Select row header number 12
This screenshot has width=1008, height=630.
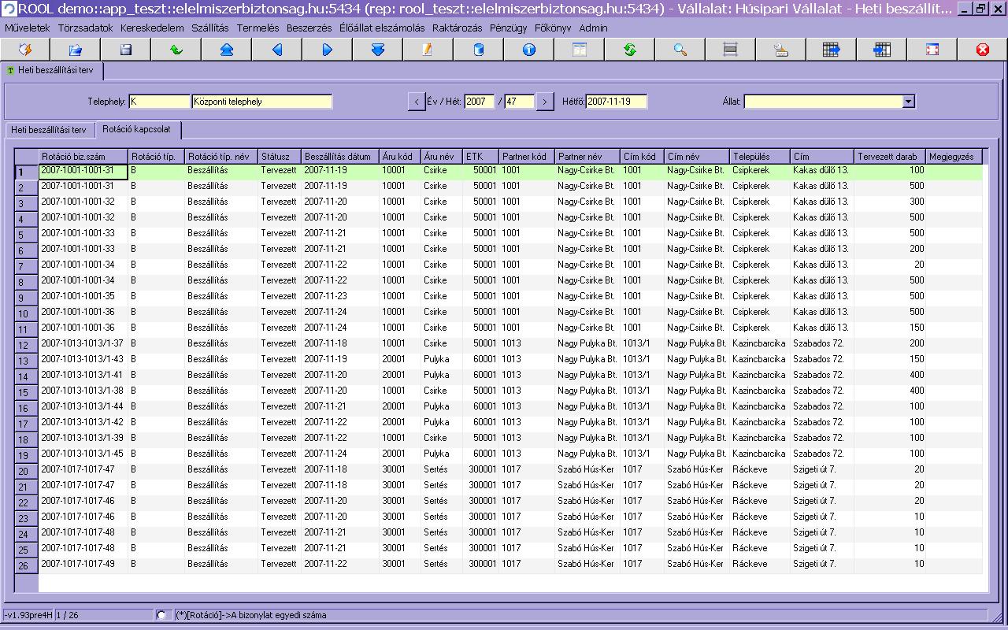click(27, 345)
